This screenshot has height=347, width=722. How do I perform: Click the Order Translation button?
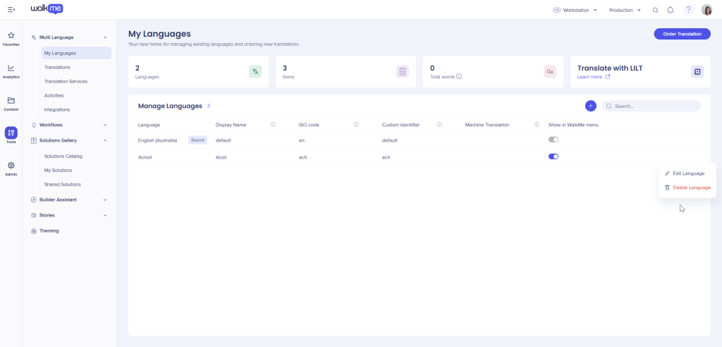(x=682, y=34)
